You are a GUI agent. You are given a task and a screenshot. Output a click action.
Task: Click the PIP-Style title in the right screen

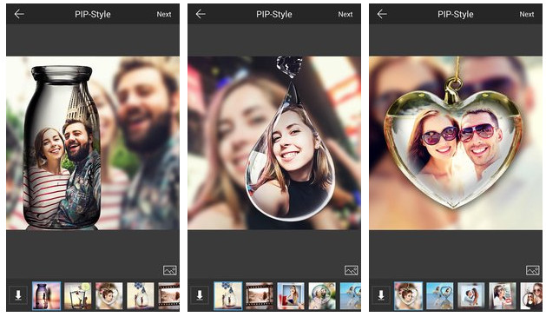click(x=456, y=14)
